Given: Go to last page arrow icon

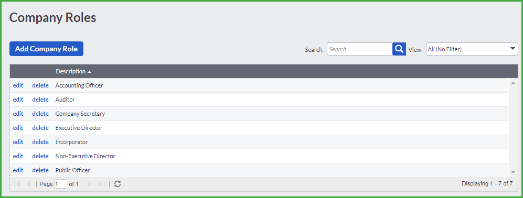Looking at the screenshot, I should point(102,184).
